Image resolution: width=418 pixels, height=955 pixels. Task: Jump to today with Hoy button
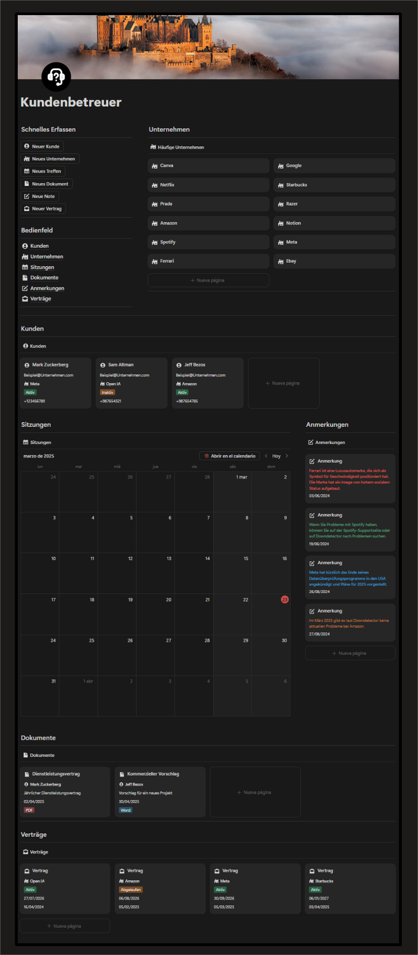[x=276, y=456]
